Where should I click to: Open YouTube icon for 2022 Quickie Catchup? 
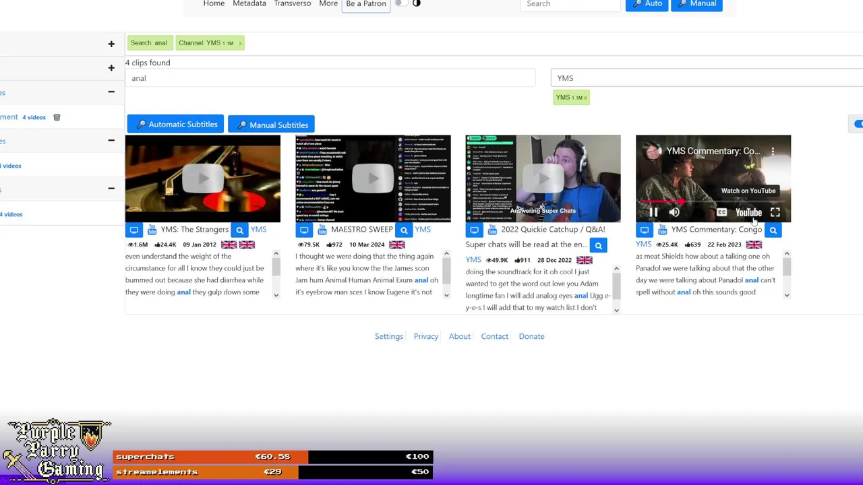(x=492, y=230)
